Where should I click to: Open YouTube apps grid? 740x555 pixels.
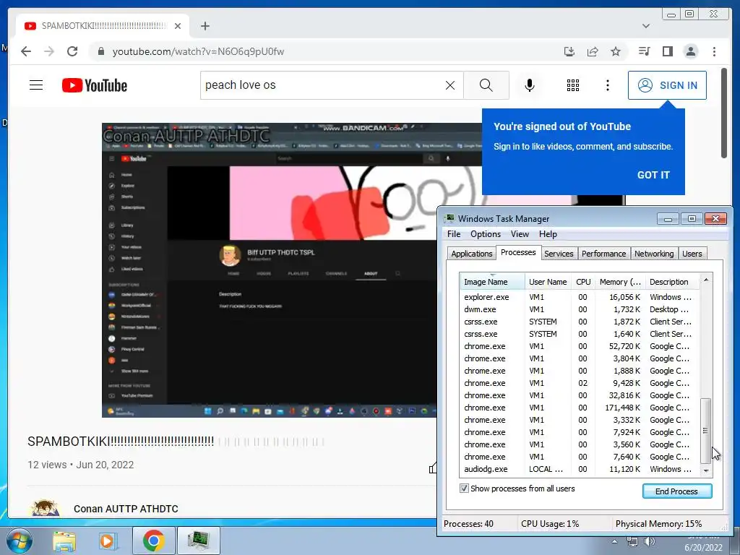(573, 85)
